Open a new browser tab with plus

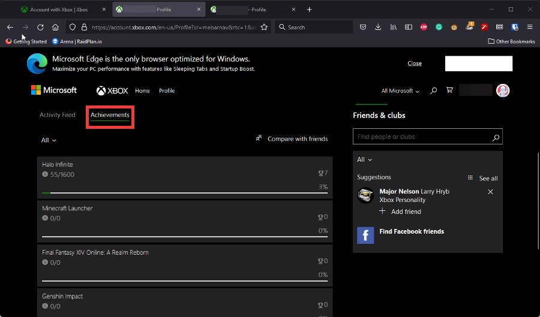tap(309, 10)
